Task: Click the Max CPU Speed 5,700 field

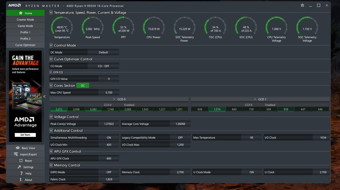Action: (109, 93)
